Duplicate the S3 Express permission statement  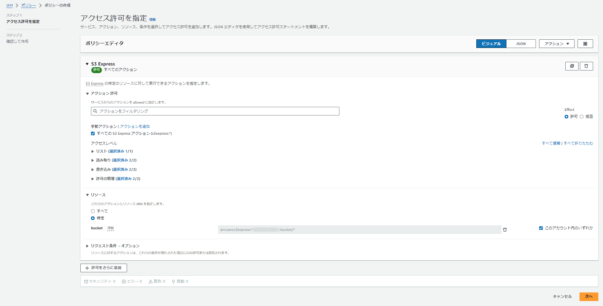tap(572, 66)
